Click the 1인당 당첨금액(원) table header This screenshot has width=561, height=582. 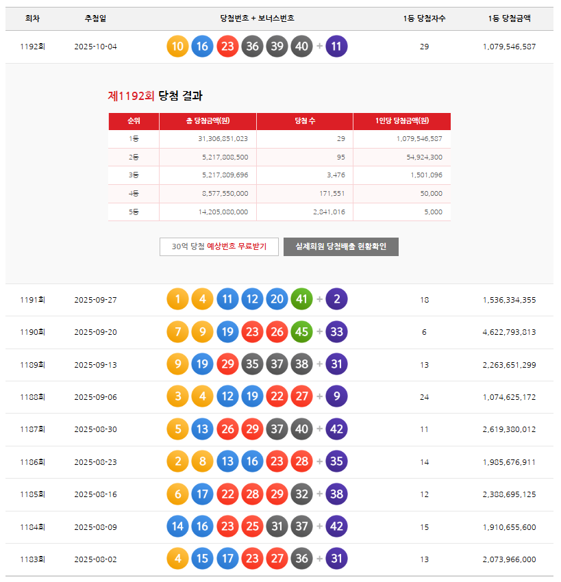(x=402, y=121)
